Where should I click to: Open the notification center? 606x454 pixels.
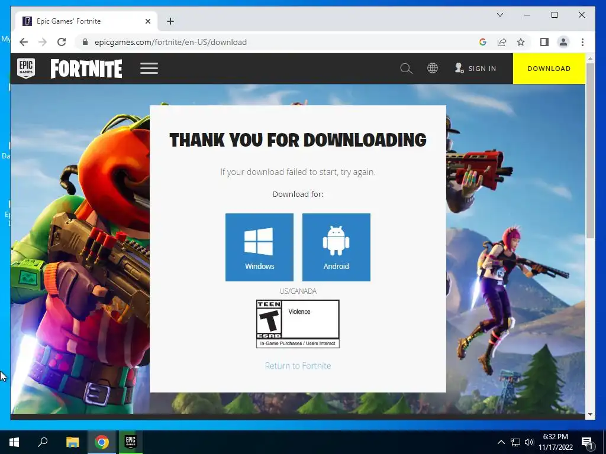[x=587, y=442]
